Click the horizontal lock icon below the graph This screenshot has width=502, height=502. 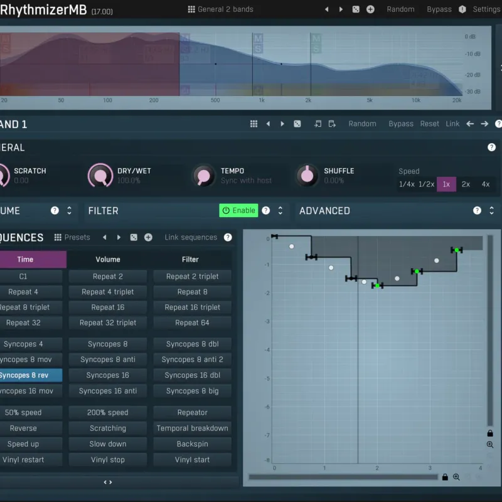point(445,477)
